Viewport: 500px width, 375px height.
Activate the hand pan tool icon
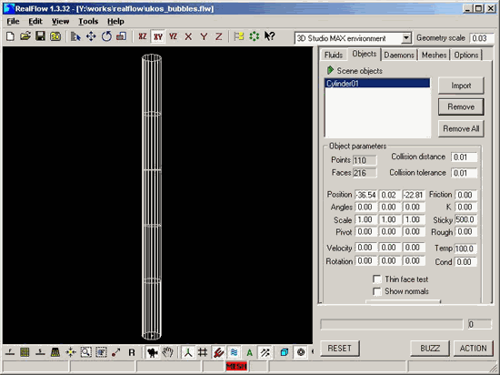tap(168, 352)
